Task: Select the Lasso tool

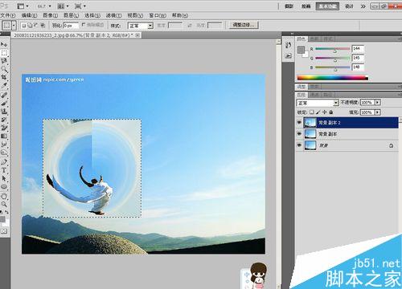Action: [4, 61]
